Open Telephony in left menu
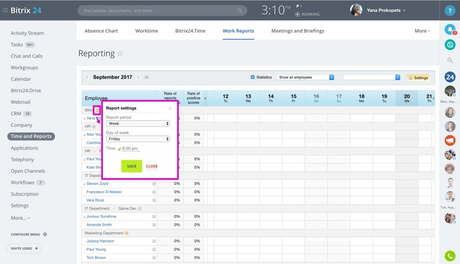Screen dimensions: 460x264 tap(22, 159)
